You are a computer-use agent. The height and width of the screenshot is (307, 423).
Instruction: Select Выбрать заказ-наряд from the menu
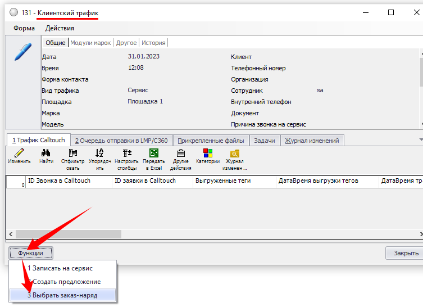tap(62, 295)
